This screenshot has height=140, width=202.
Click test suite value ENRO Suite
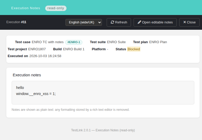pos(116,42)
